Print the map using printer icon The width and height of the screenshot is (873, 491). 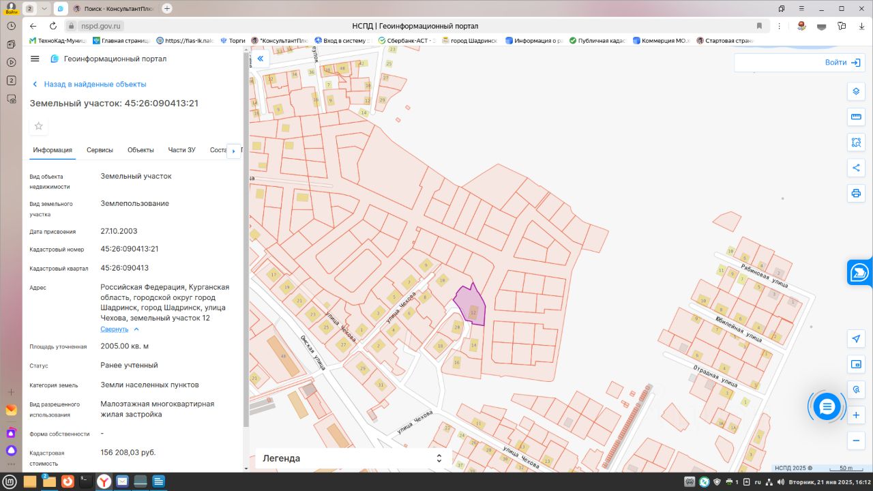856,193
